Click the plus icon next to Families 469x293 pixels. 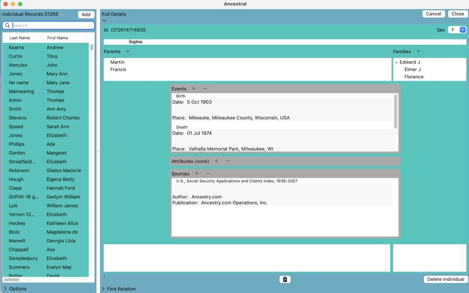[x=418, y=51]
